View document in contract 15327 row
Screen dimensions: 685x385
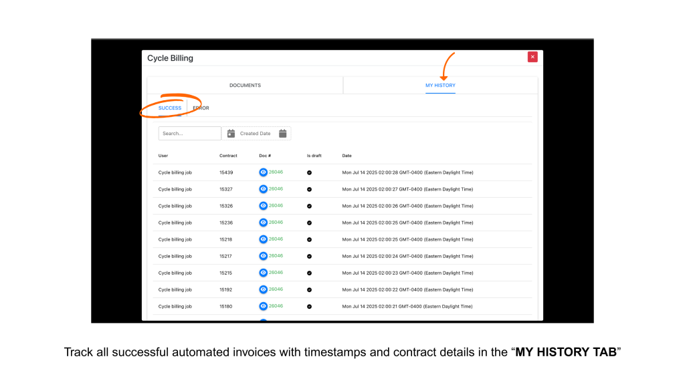click(263, 189)
